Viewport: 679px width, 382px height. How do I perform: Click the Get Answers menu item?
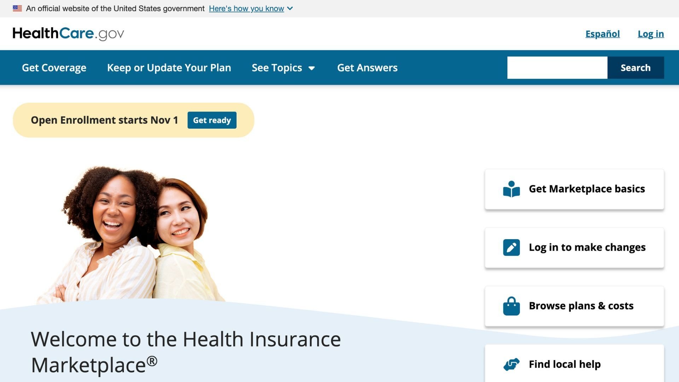367,67
